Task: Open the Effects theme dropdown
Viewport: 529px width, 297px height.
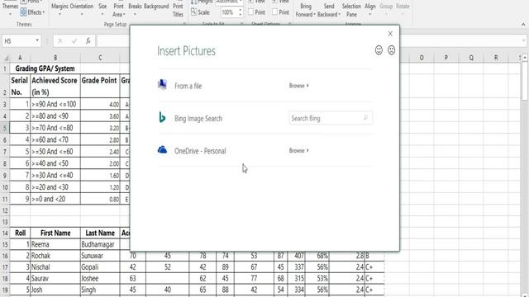Action: [x=33, y=12]
